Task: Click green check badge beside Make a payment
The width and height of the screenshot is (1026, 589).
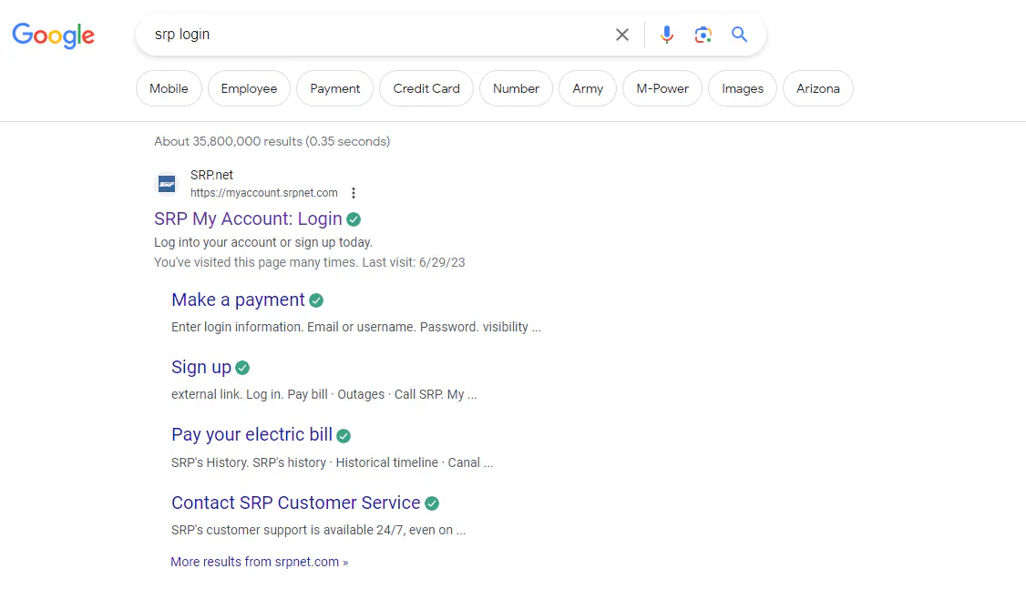Action: point(316,300)
